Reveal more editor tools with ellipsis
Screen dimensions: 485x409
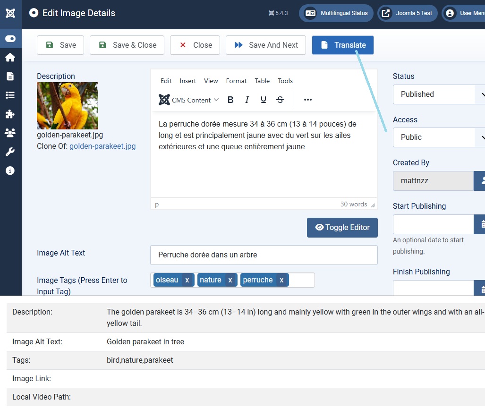pyautogui.click(x=308, y=100)
